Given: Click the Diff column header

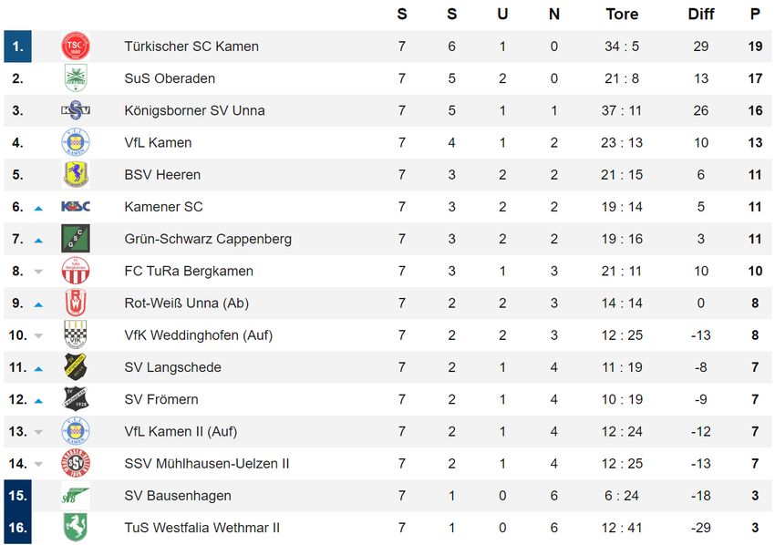Looking at the screenshot, I should point(701,14).
